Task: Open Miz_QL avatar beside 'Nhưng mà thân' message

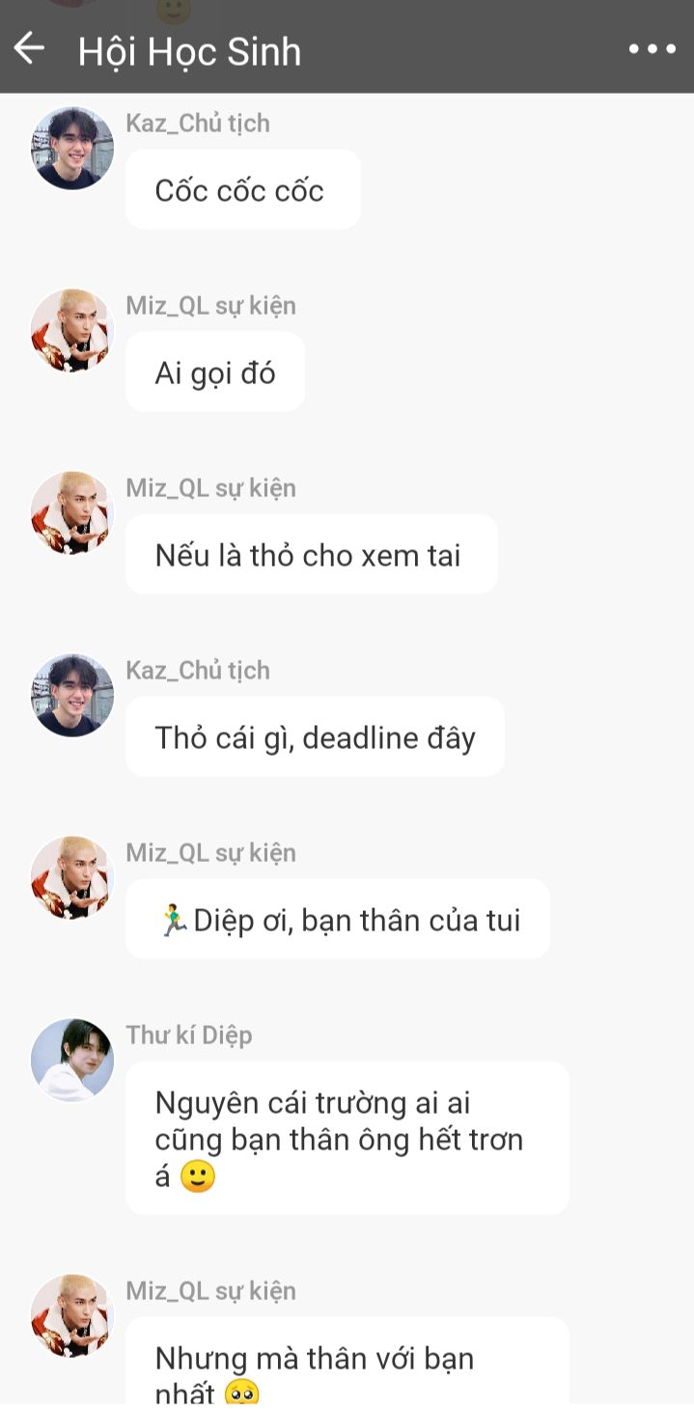Action: pyautogui.click(x=72, y=1316)
